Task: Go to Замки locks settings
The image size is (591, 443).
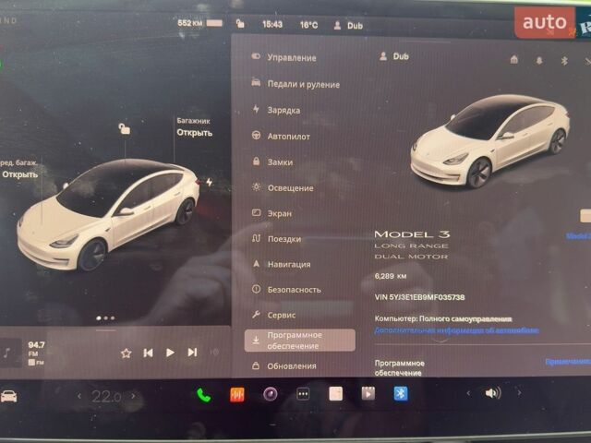Action: 272,162
